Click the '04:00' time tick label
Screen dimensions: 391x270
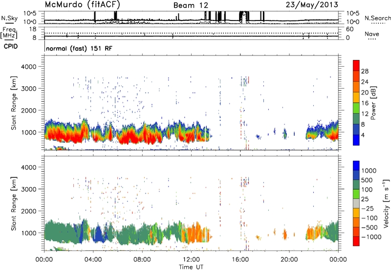93,260
